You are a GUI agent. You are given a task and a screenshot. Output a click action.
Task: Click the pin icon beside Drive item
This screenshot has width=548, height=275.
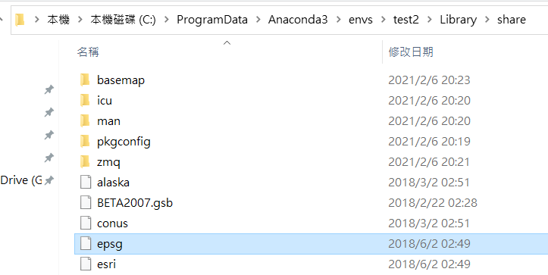(49, 180)
